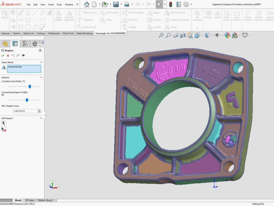Open the File menu
The width and height of the screenshot is (274, 206).
[x=29, y=5]
